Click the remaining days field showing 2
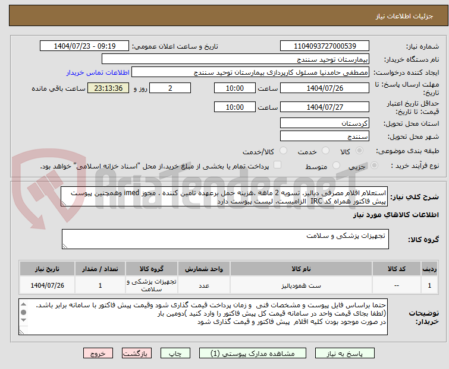449x369 pixels. (170, 88)
